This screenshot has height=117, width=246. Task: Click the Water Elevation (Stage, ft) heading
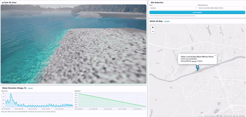14,88
